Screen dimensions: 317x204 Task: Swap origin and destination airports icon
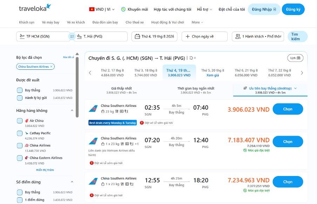[x=72, y=36]
